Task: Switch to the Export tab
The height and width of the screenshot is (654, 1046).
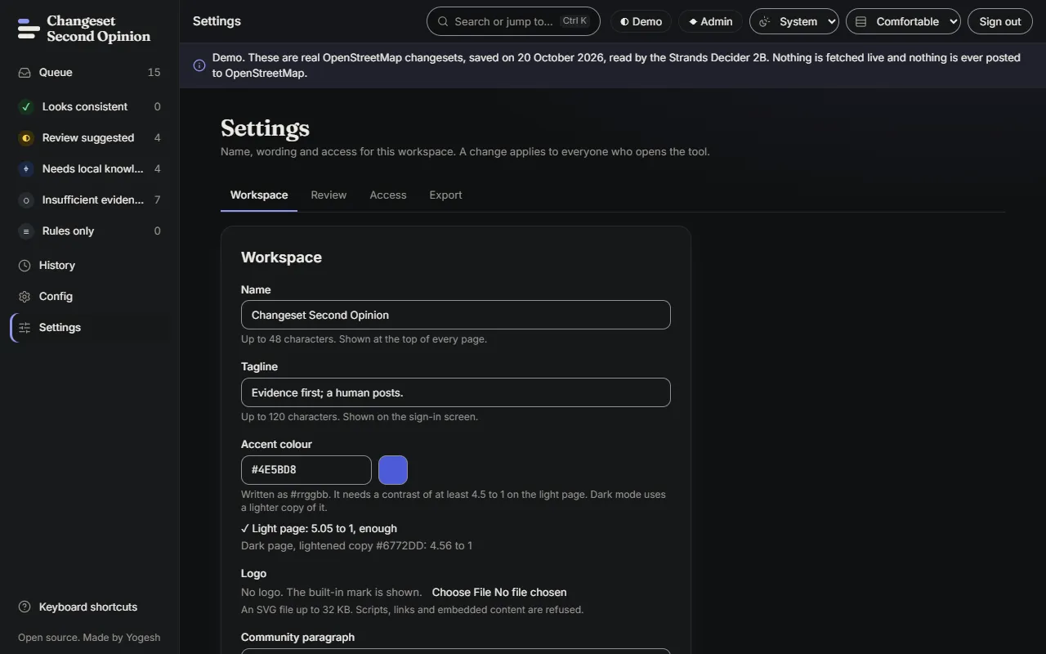Action: pyautogui.click(x=446, y=195)
